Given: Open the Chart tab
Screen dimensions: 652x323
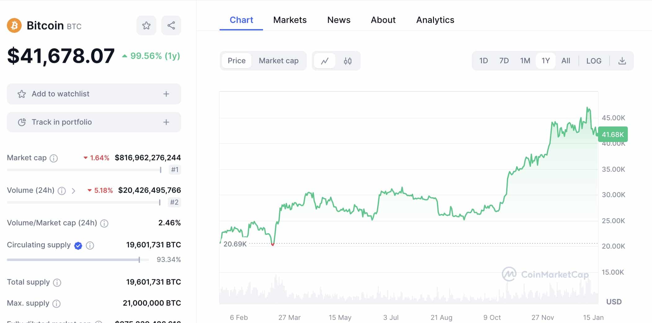Looking at the screenshot, I should pyautogui.click(x=241, y=20).
